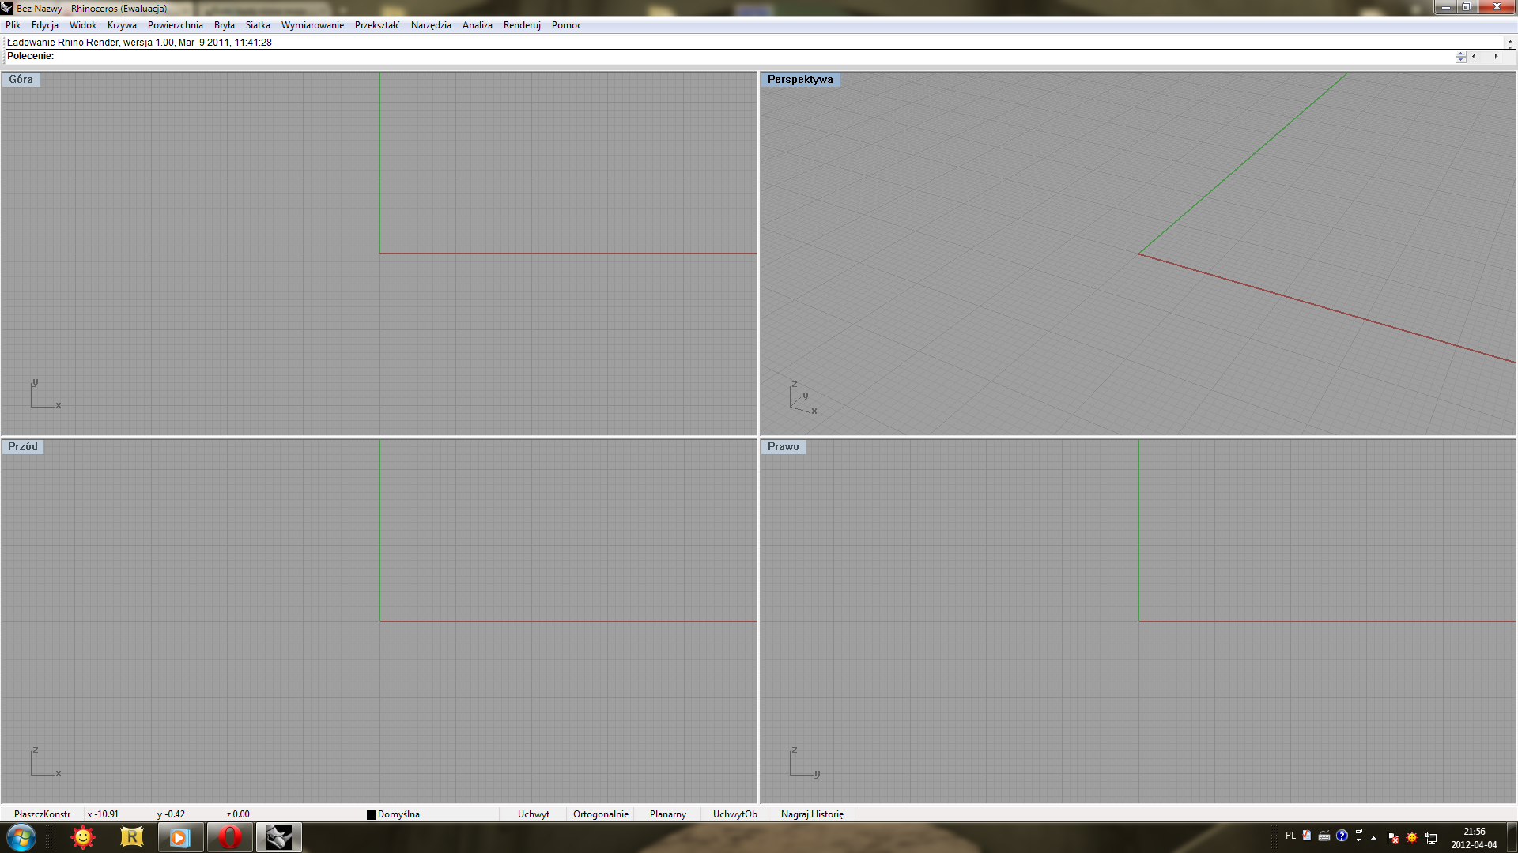The image size is (1518, 853).
Task: Open the Siatka menu
Action: [x=258, y=25]
